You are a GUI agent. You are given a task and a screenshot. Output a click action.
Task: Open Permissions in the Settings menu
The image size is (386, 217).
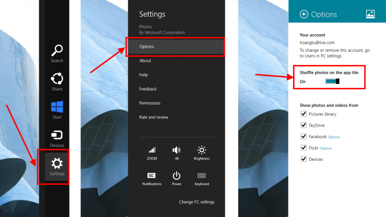coord(150,103)
